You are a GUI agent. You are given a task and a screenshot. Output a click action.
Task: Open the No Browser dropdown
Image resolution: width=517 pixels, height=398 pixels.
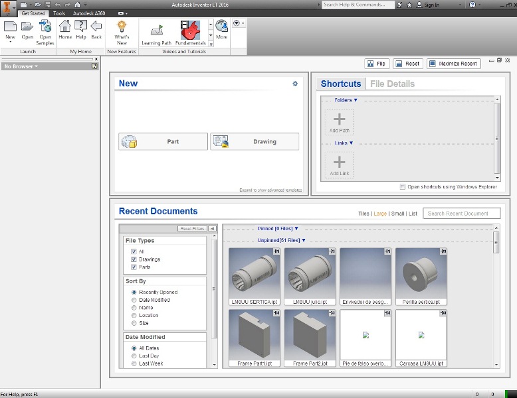tap(21, 66)
